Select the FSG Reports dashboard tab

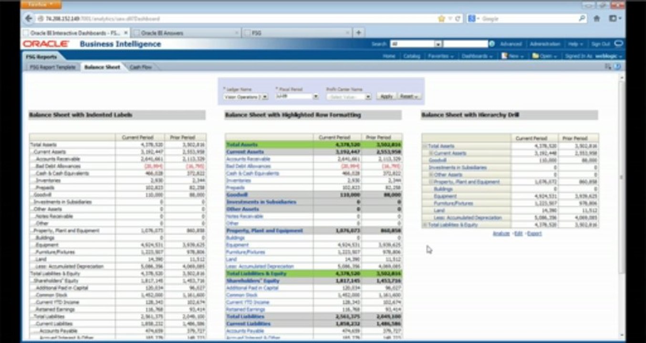click(41, 56)
